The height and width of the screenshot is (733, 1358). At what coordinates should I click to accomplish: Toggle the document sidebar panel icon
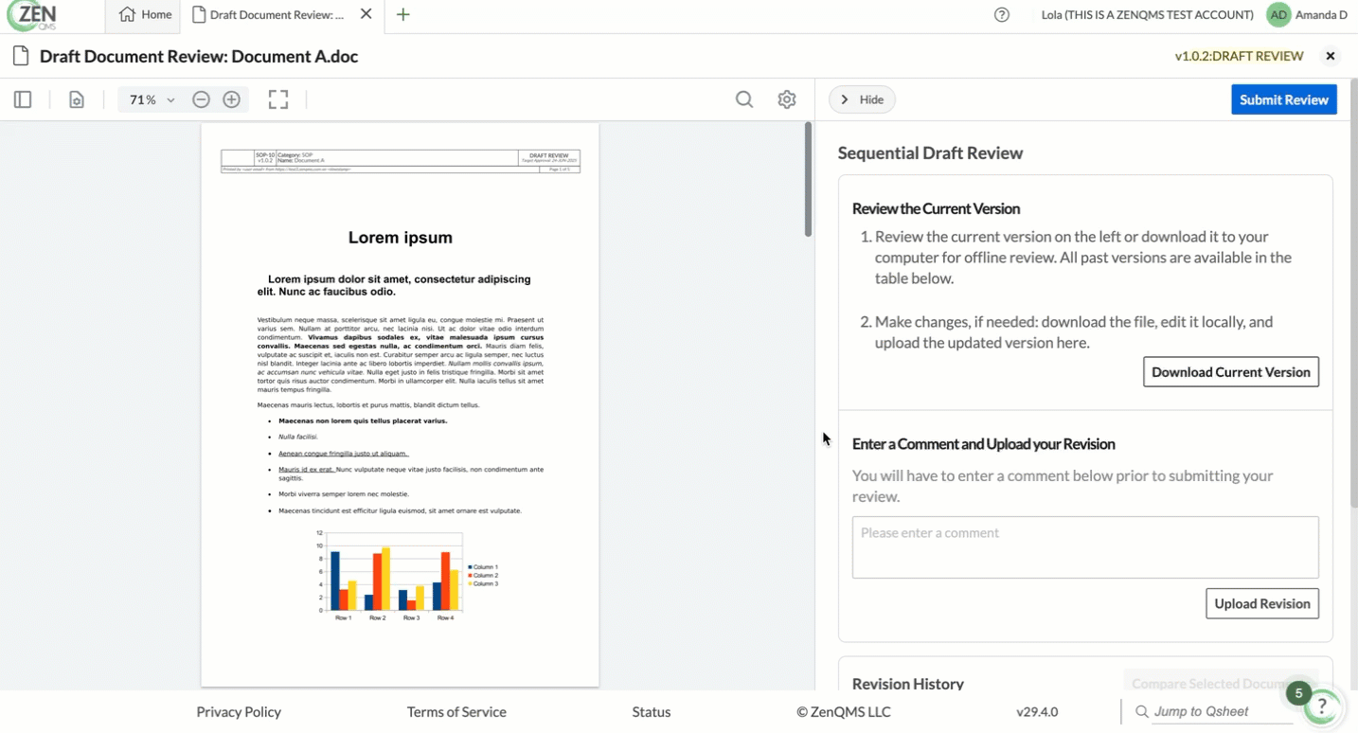click(x=23, y=99)
